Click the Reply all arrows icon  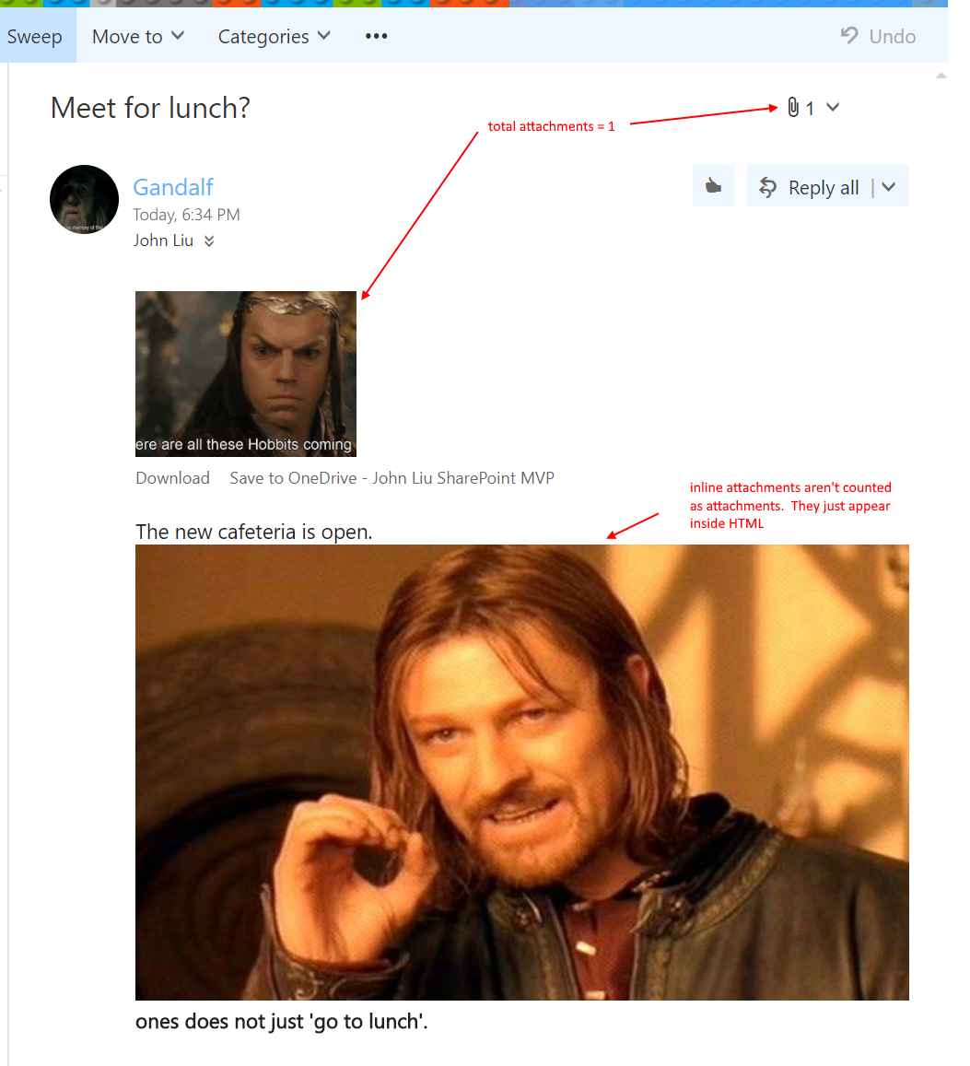[x=767, y=187]
